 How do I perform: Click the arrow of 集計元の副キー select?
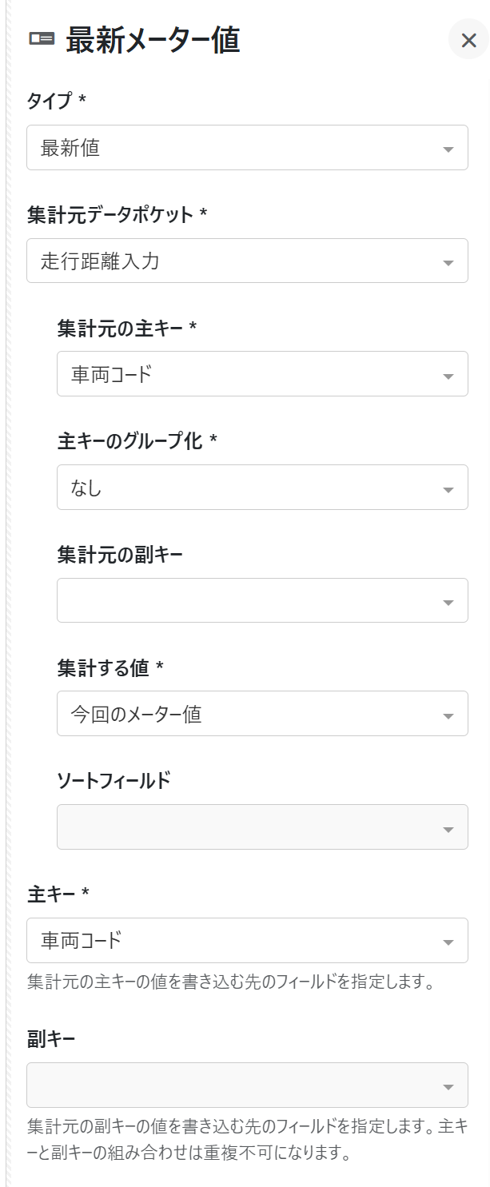[448, 602]
